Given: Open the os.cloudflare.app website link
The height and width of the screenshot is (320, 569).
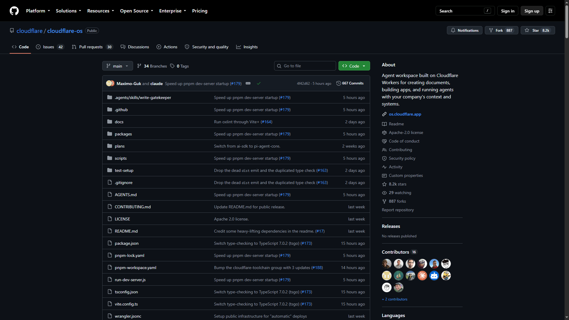Looking at the screenshot, I should [x=405, y=114].
